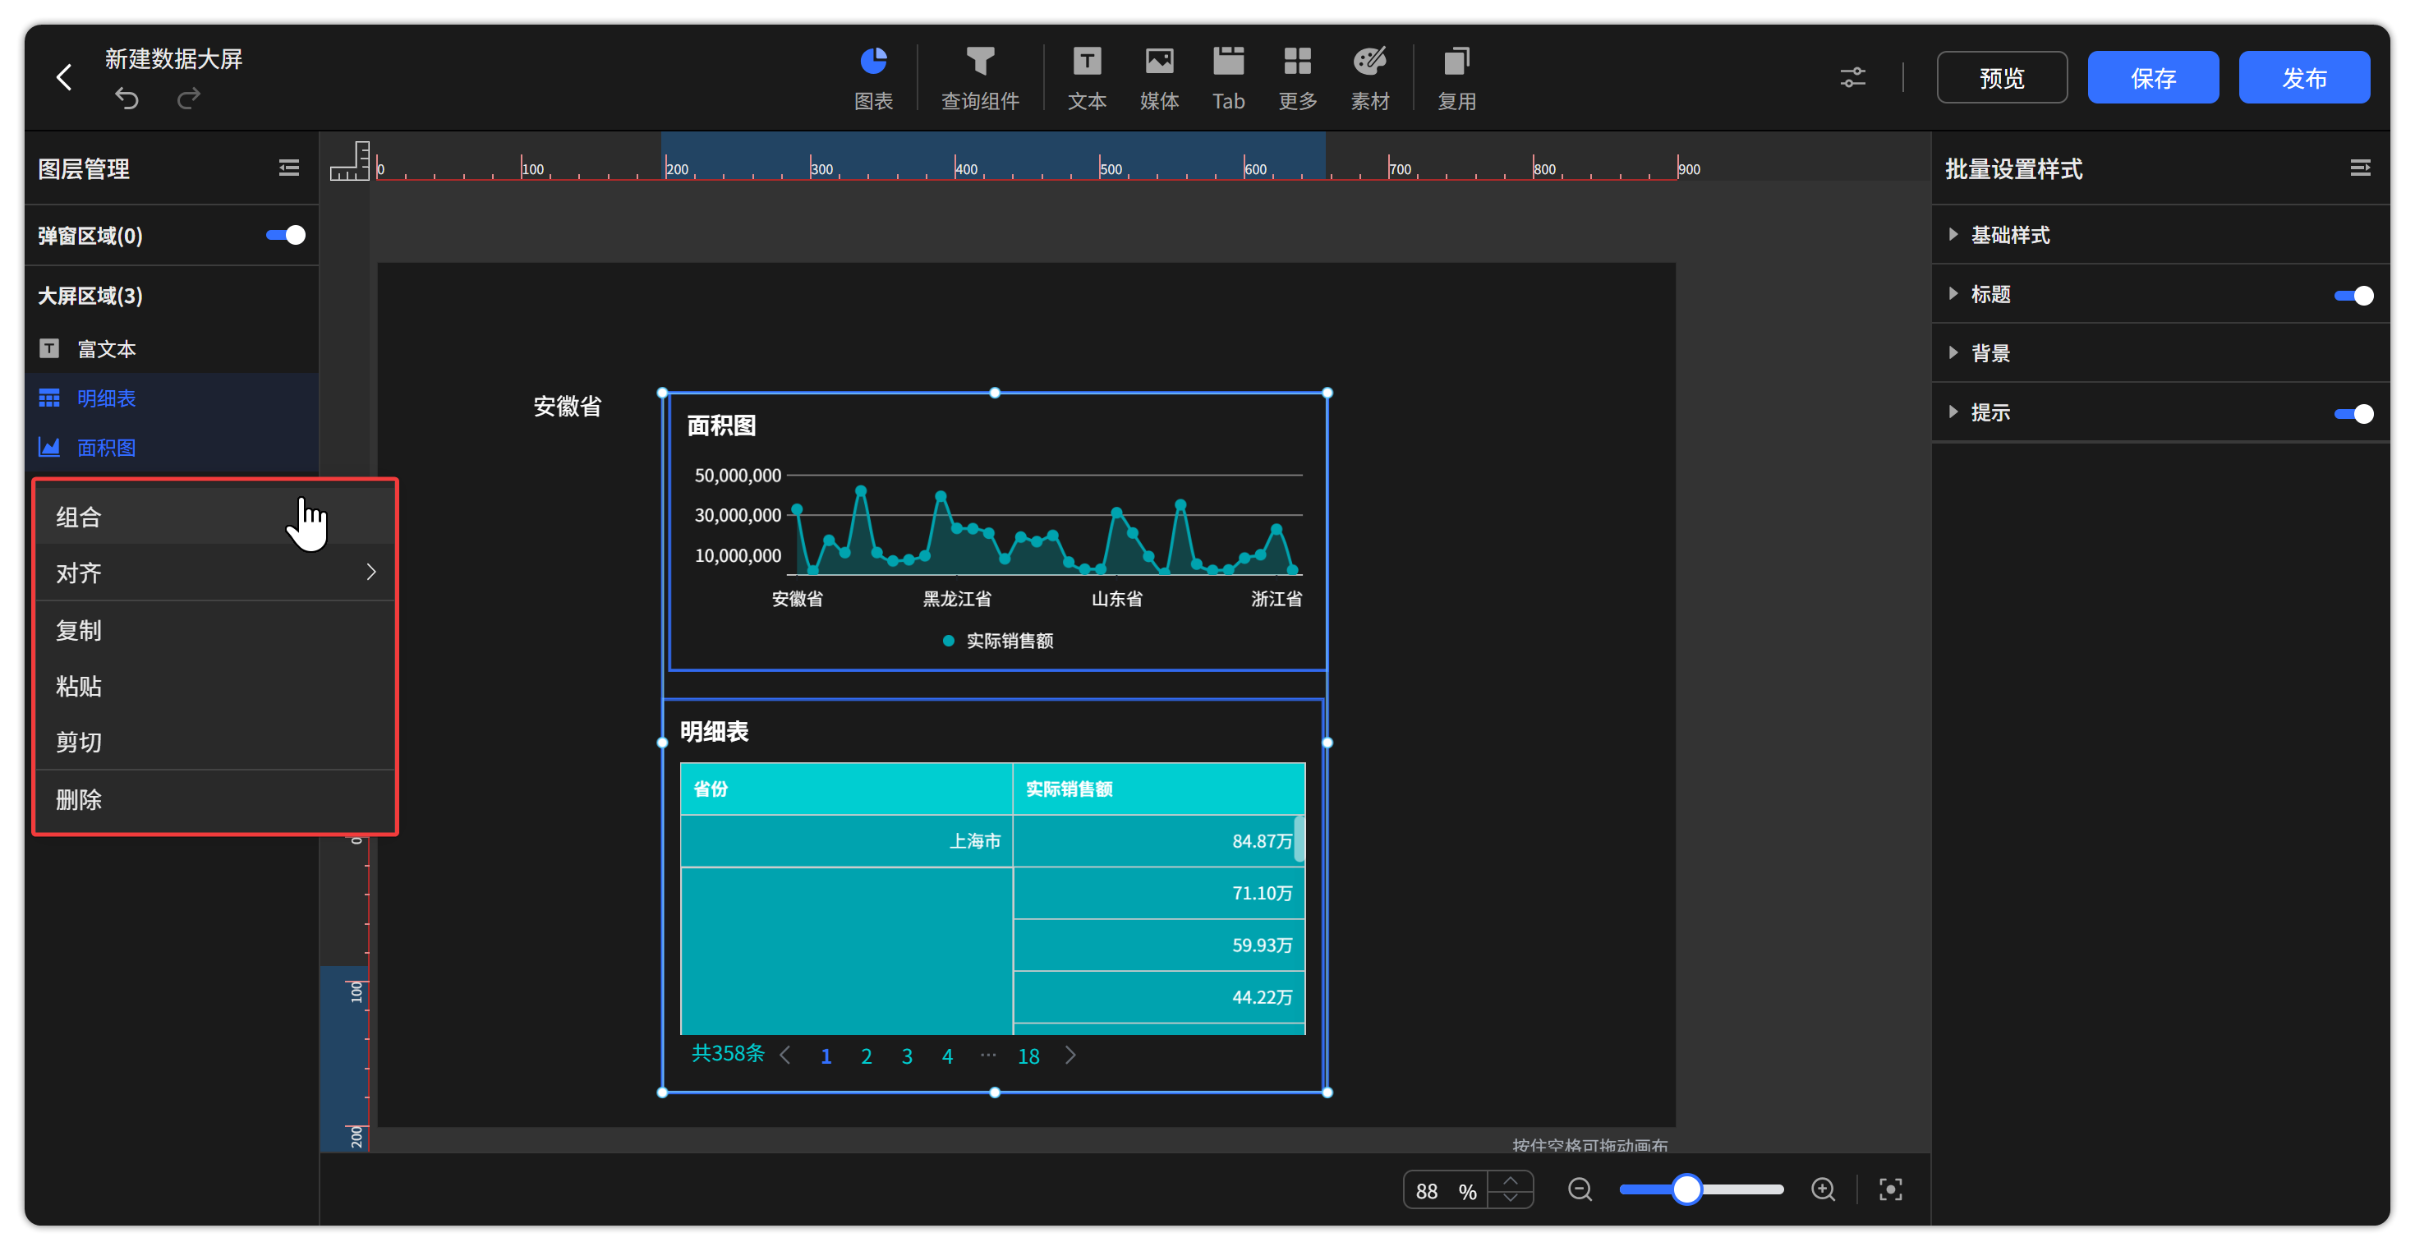Go to page 3 of 明细表
Viewport: 2415px width, 1242px height.
[907, 1056]
